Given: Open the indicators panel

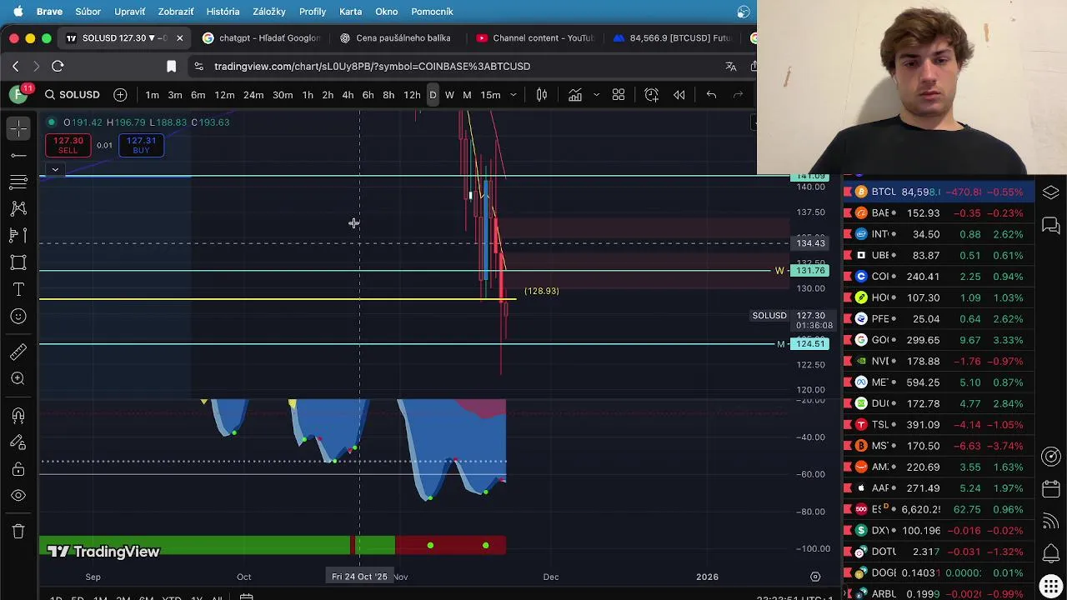Looking at the screenshot, I should [575, 95].
